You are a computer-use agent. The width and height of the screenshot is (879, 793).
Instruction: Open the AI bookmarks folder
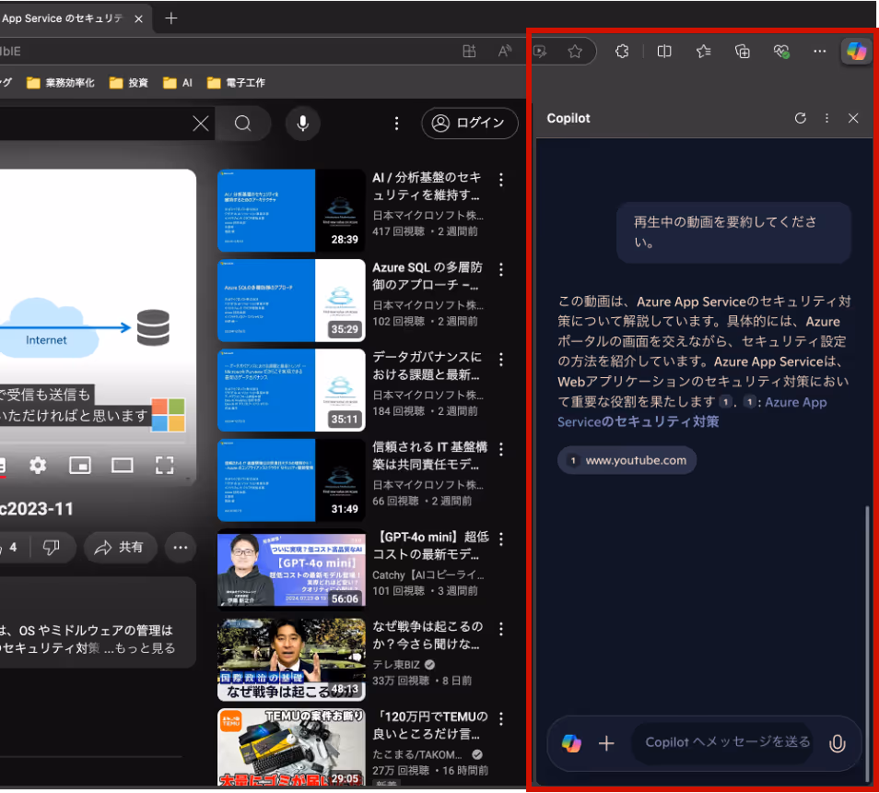[178, 83]
